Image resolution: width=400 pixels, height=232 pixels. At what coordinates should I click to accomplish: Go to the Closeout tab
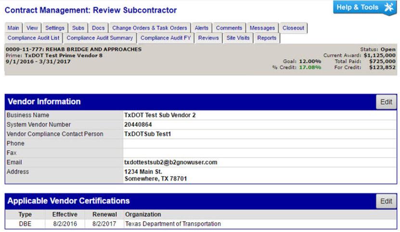293,28
